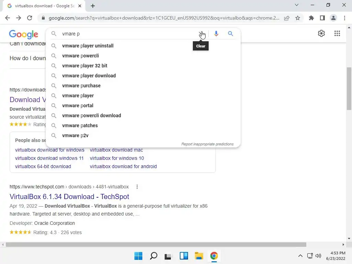The width and height of the screenshot is (352, 264).
Task: Click the techspot.com result URL
Action: click(69, 187)
